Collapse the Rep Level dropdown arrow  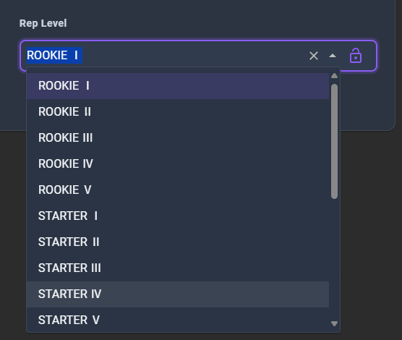tap(333, 56)
